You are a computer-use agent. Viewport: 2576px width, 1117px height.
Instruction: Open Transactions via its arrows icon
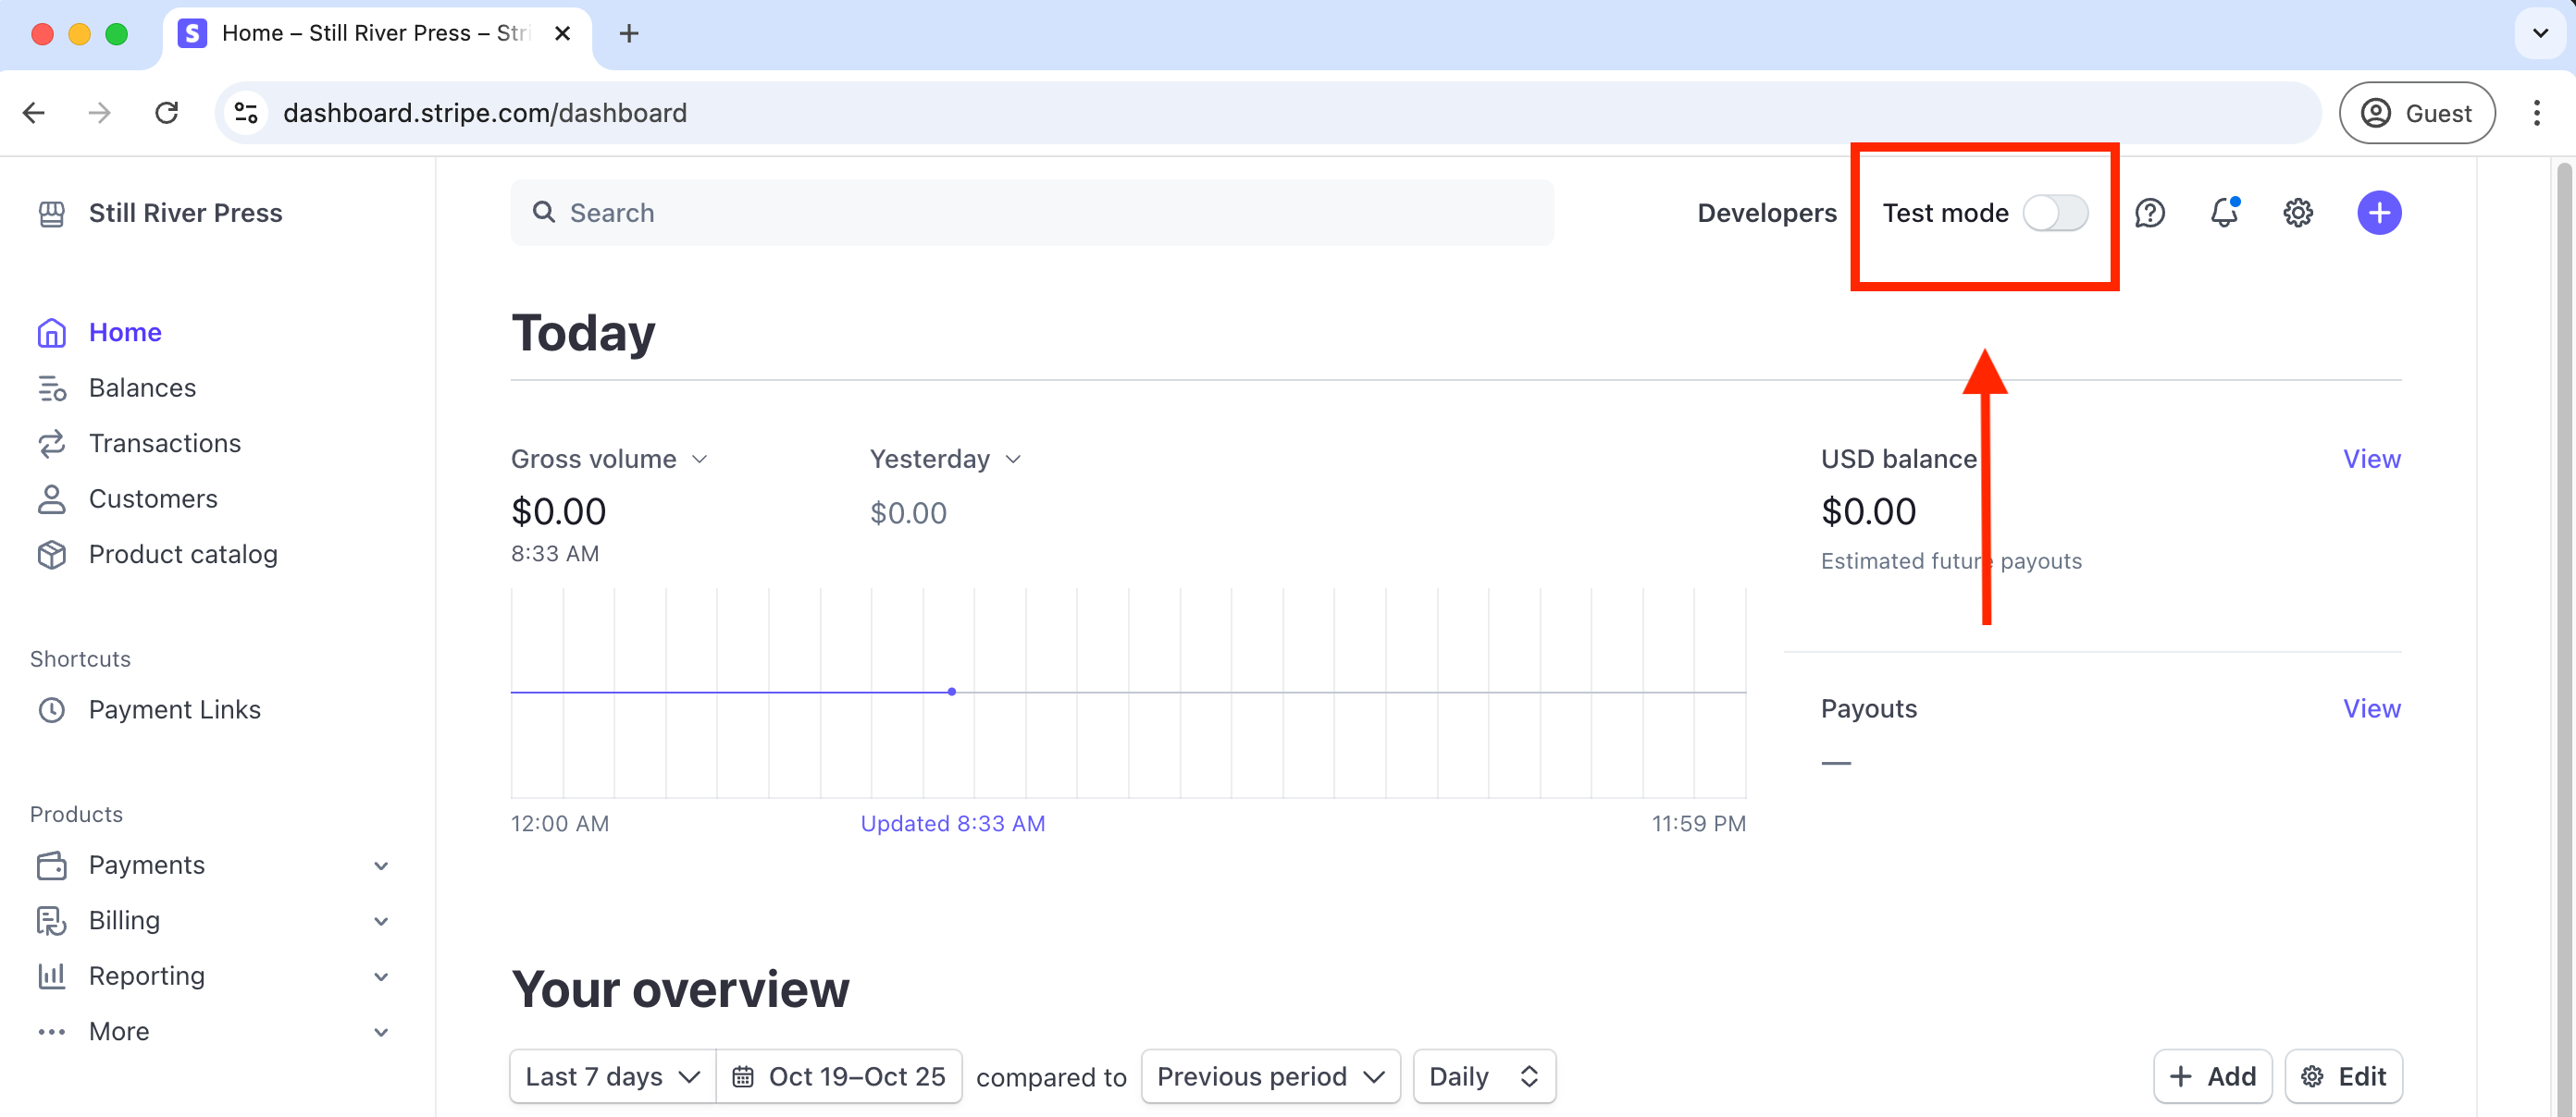coord(51,444)
